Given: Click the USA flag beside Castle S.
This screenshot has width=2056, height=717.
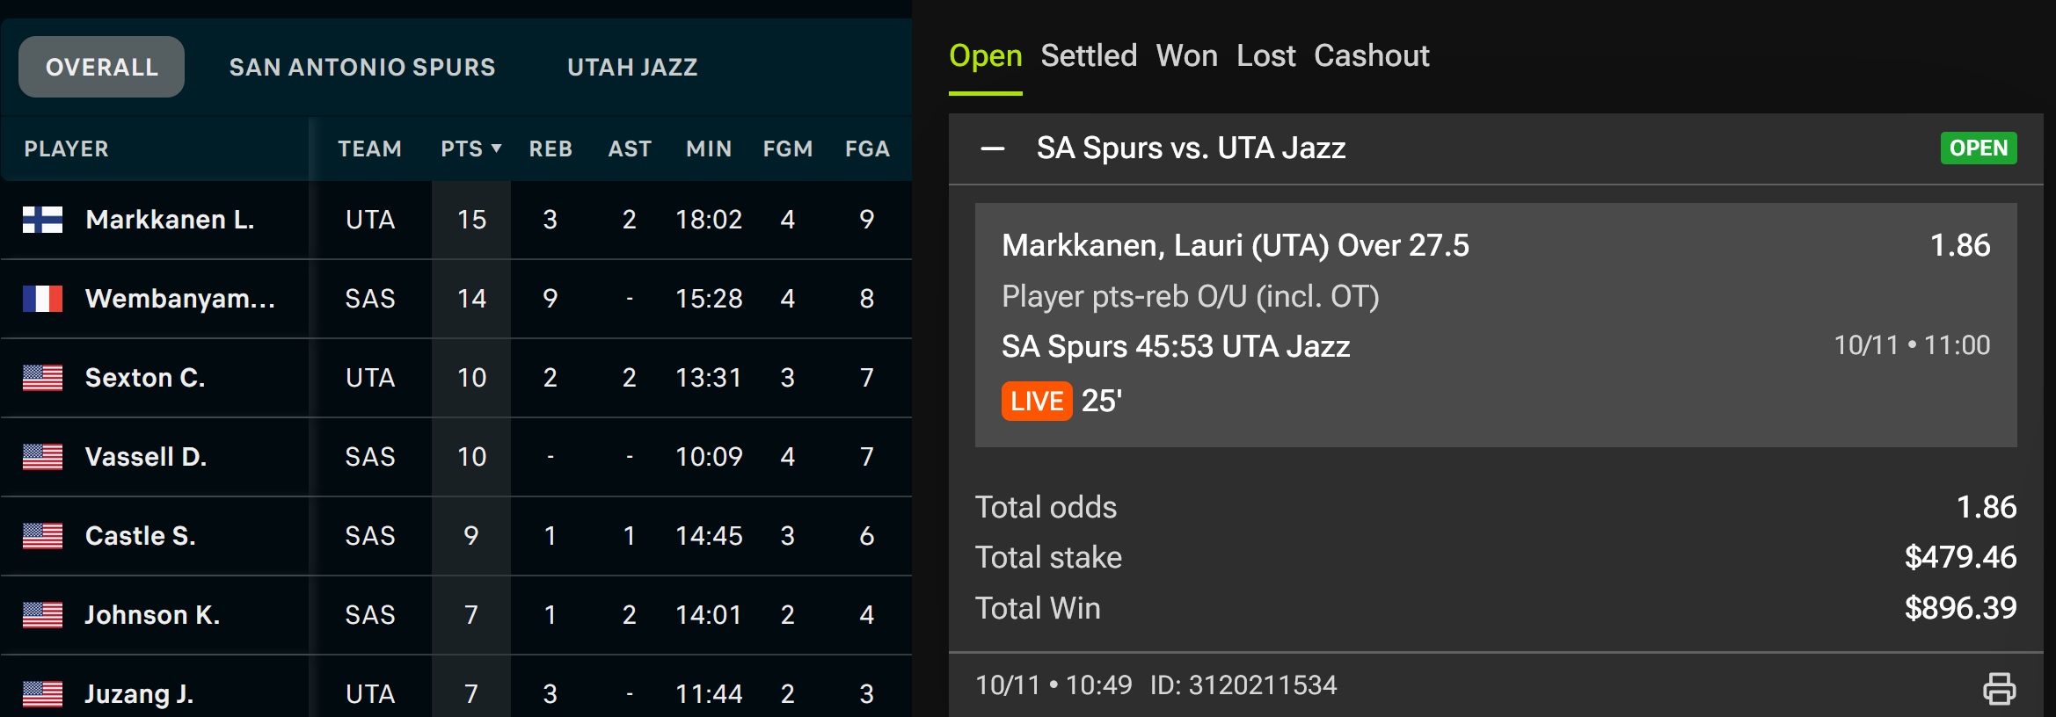Looking at the screenshot, I should pyautogui.click(x=42, y=536).
